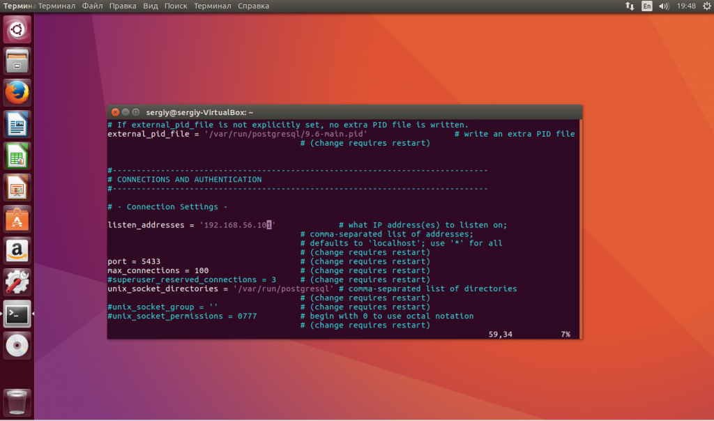Screen dimensions: 714x421
Task: Open the Вид menu
Action: click(x=150, y=6)
